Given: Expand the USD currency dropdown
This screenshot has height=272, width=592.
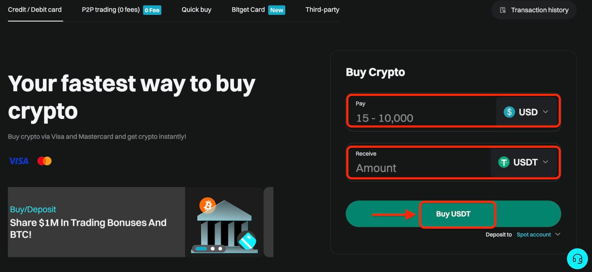Looking at the screenshot, I should pyautogui.click(x=545, y=112).
